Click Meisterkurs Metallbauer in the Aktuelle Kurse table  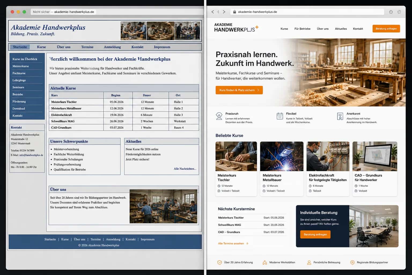coord(66,108)
